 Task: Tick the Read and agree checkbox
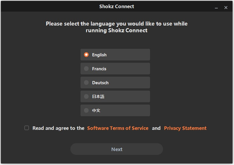27,128
